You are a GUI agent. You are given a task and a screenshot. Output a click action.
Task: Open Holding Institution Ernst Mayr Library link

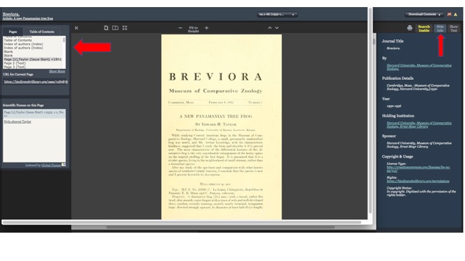[x=418, y=124]
